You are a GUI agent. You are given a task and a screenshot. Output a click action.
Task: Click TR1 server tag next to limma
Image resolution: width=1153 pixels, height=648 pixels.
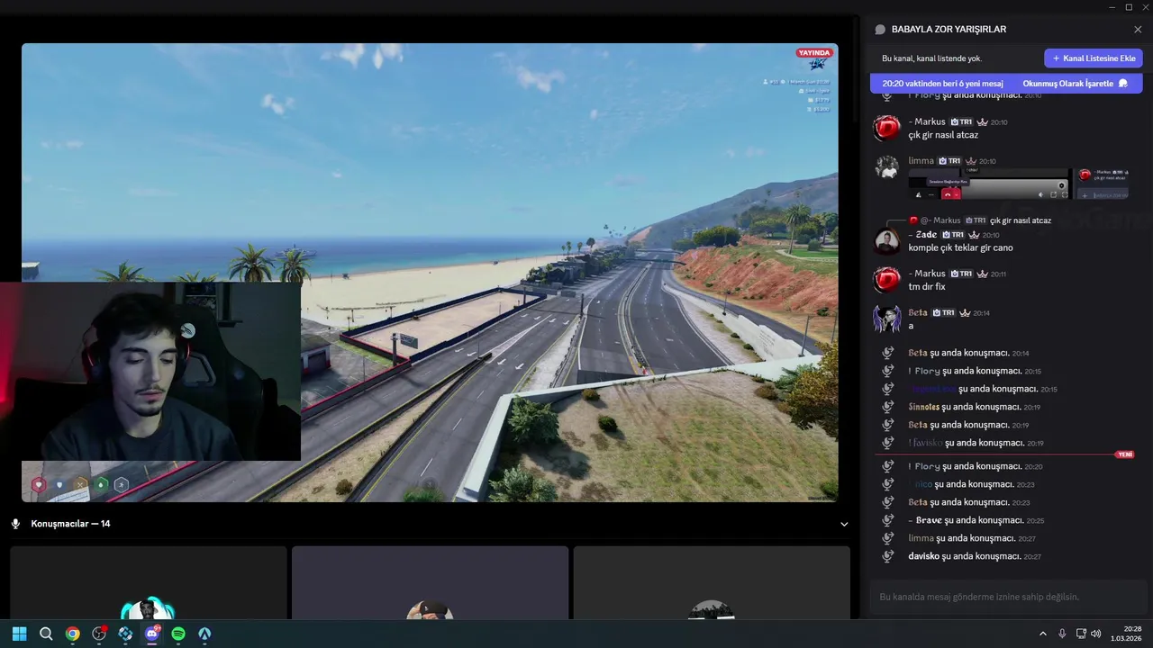point(949,161)
